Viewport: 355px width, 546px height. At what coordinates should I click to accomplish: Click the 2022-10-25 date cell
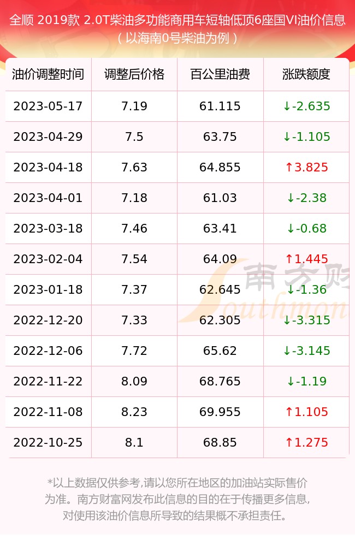pyautogui.click(x=48, y=443)
